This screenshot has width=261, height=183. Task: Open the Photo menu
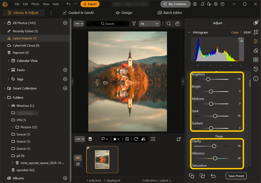(x=35, y=4)
